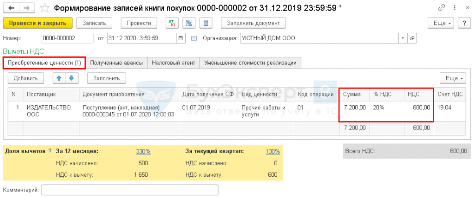Open the 330% deduction share link
This screenshot has height=197, width=473.
(x=143, y=151)
